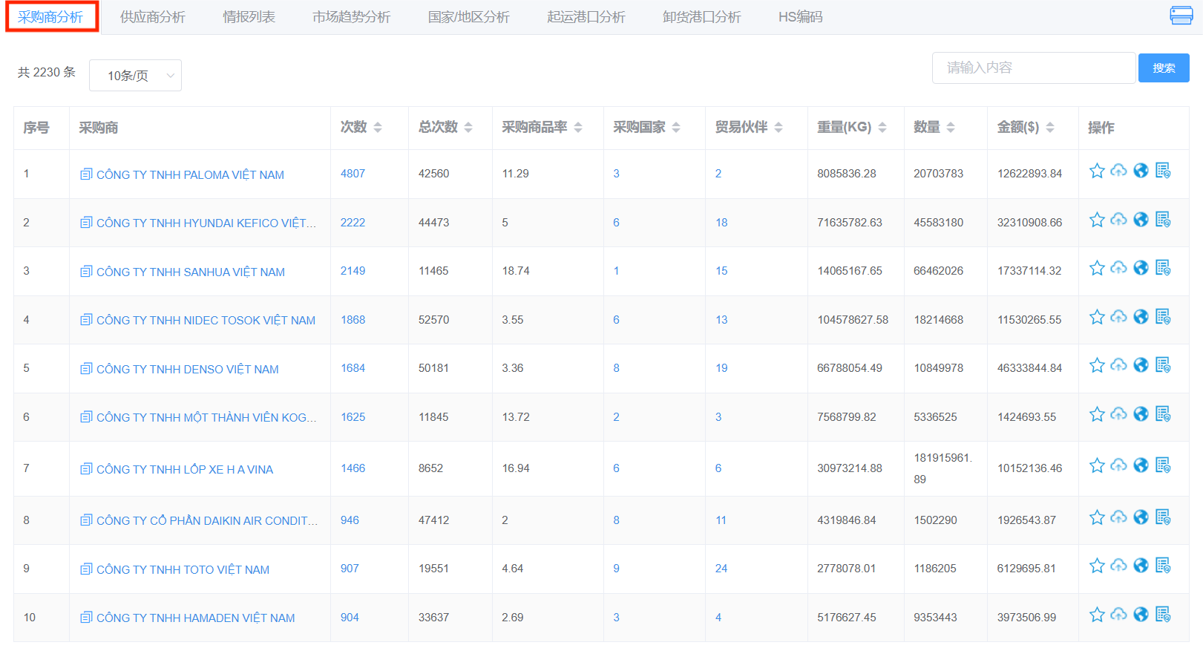Star the TOTO VIỆT NAM row
This screenshot has height=648, width=1203.
[x=1097, y=566]
